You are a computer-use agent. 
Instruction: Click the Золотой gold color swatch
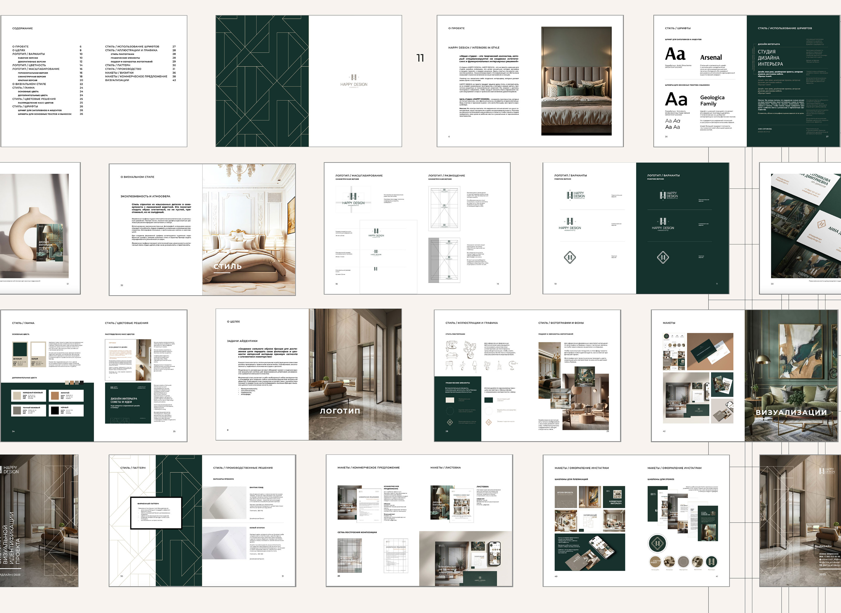click(55, 395)
